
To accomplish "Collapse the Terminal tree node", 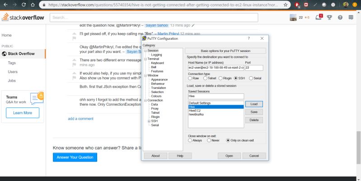I will tap(145, 59).
